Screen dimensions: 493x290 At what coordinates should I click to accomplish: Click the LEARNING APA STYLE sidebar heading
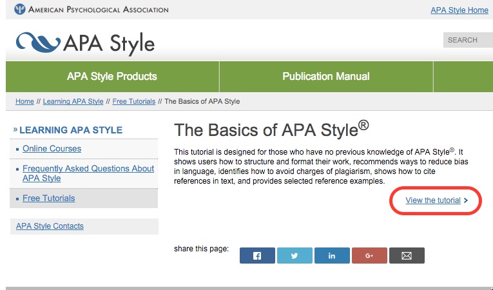[71, 130]
